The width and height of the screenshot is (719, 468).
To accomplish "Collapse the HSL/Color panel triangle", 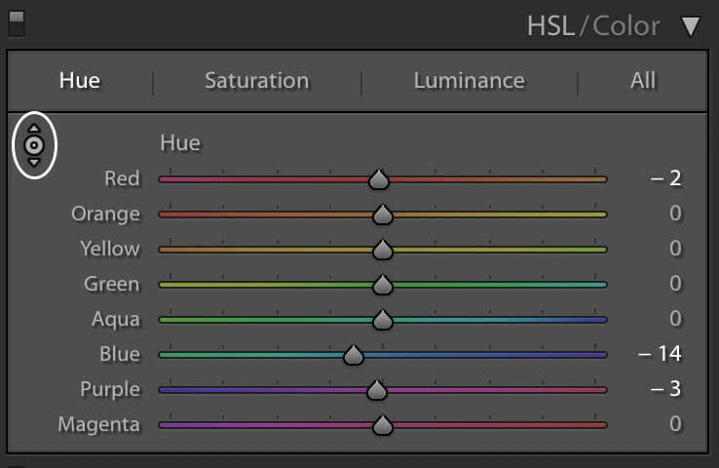I will [691, 26].
